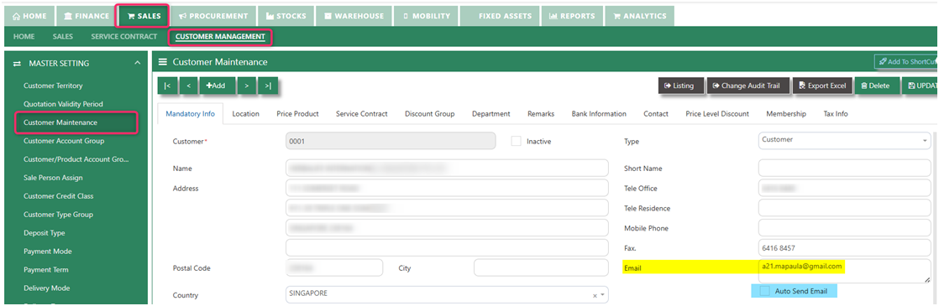Switch to the Location tab
Image resolution: width=939 pixels, height=306 pixels.
tap(245, 113)
